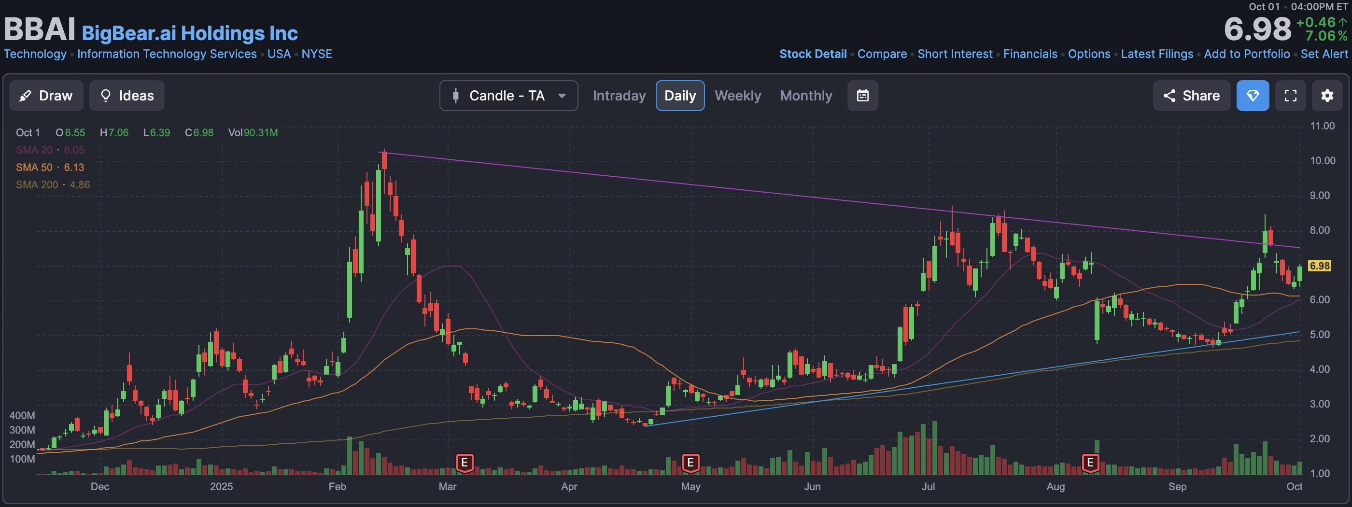This screenshot has height=507, width=1352.
Task: Switch to the Monthly timeframe
Action: 805,96
